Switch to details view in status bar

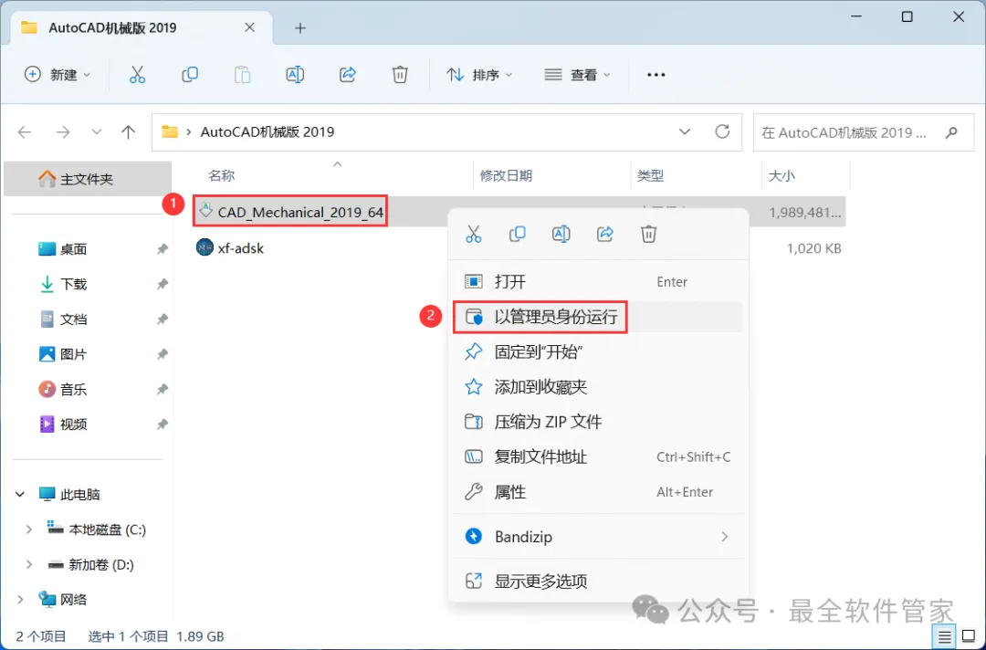(x=945, y=637)
